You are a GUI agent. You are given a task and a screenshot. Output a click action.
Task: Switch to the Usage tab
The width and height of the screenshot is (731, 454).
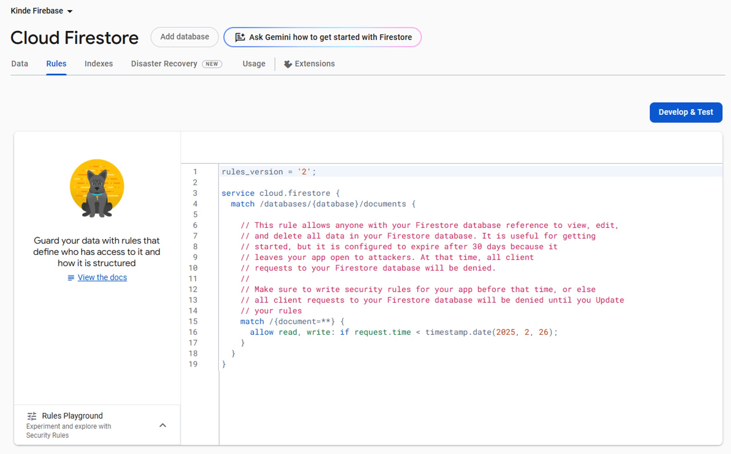254,63
